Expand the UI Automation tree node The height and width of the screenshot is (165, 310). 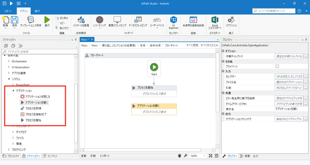click(x=9, y=67)
